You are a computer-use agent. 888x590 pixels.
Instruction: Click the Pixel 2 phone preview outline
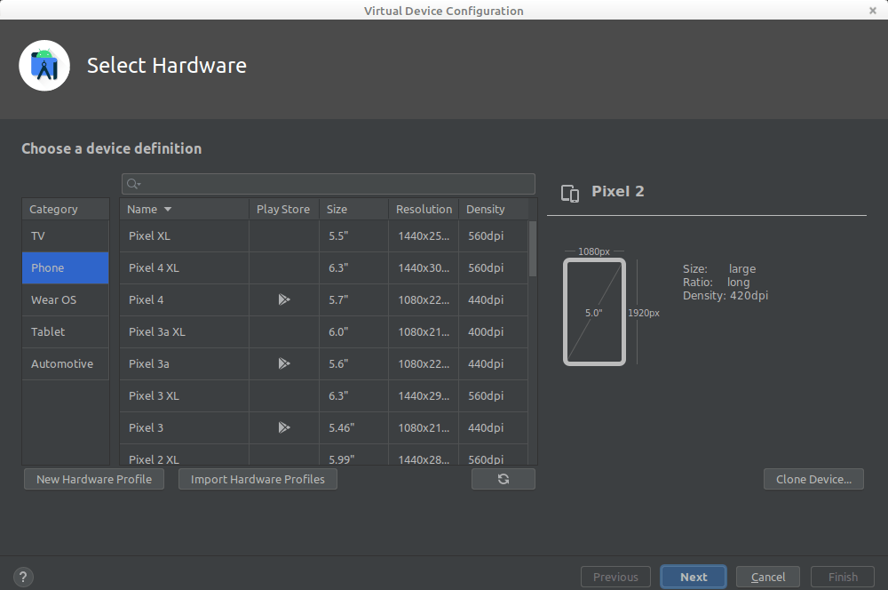pos(594,312)
